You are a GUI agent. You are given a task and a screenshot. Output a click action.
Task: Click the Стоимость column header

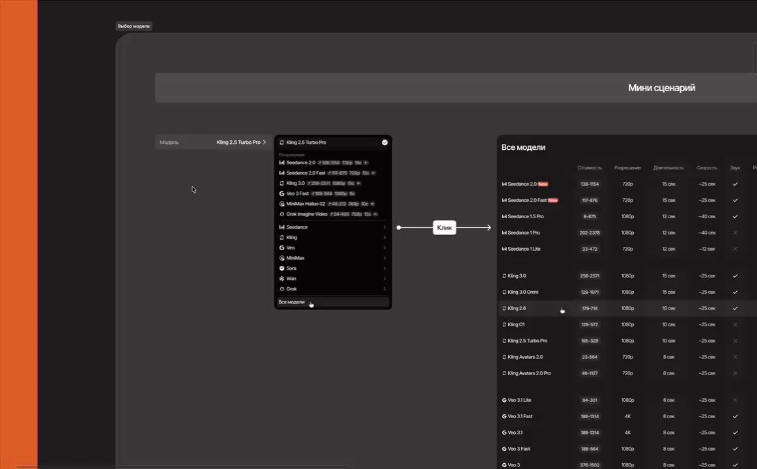tap(590, 168)
